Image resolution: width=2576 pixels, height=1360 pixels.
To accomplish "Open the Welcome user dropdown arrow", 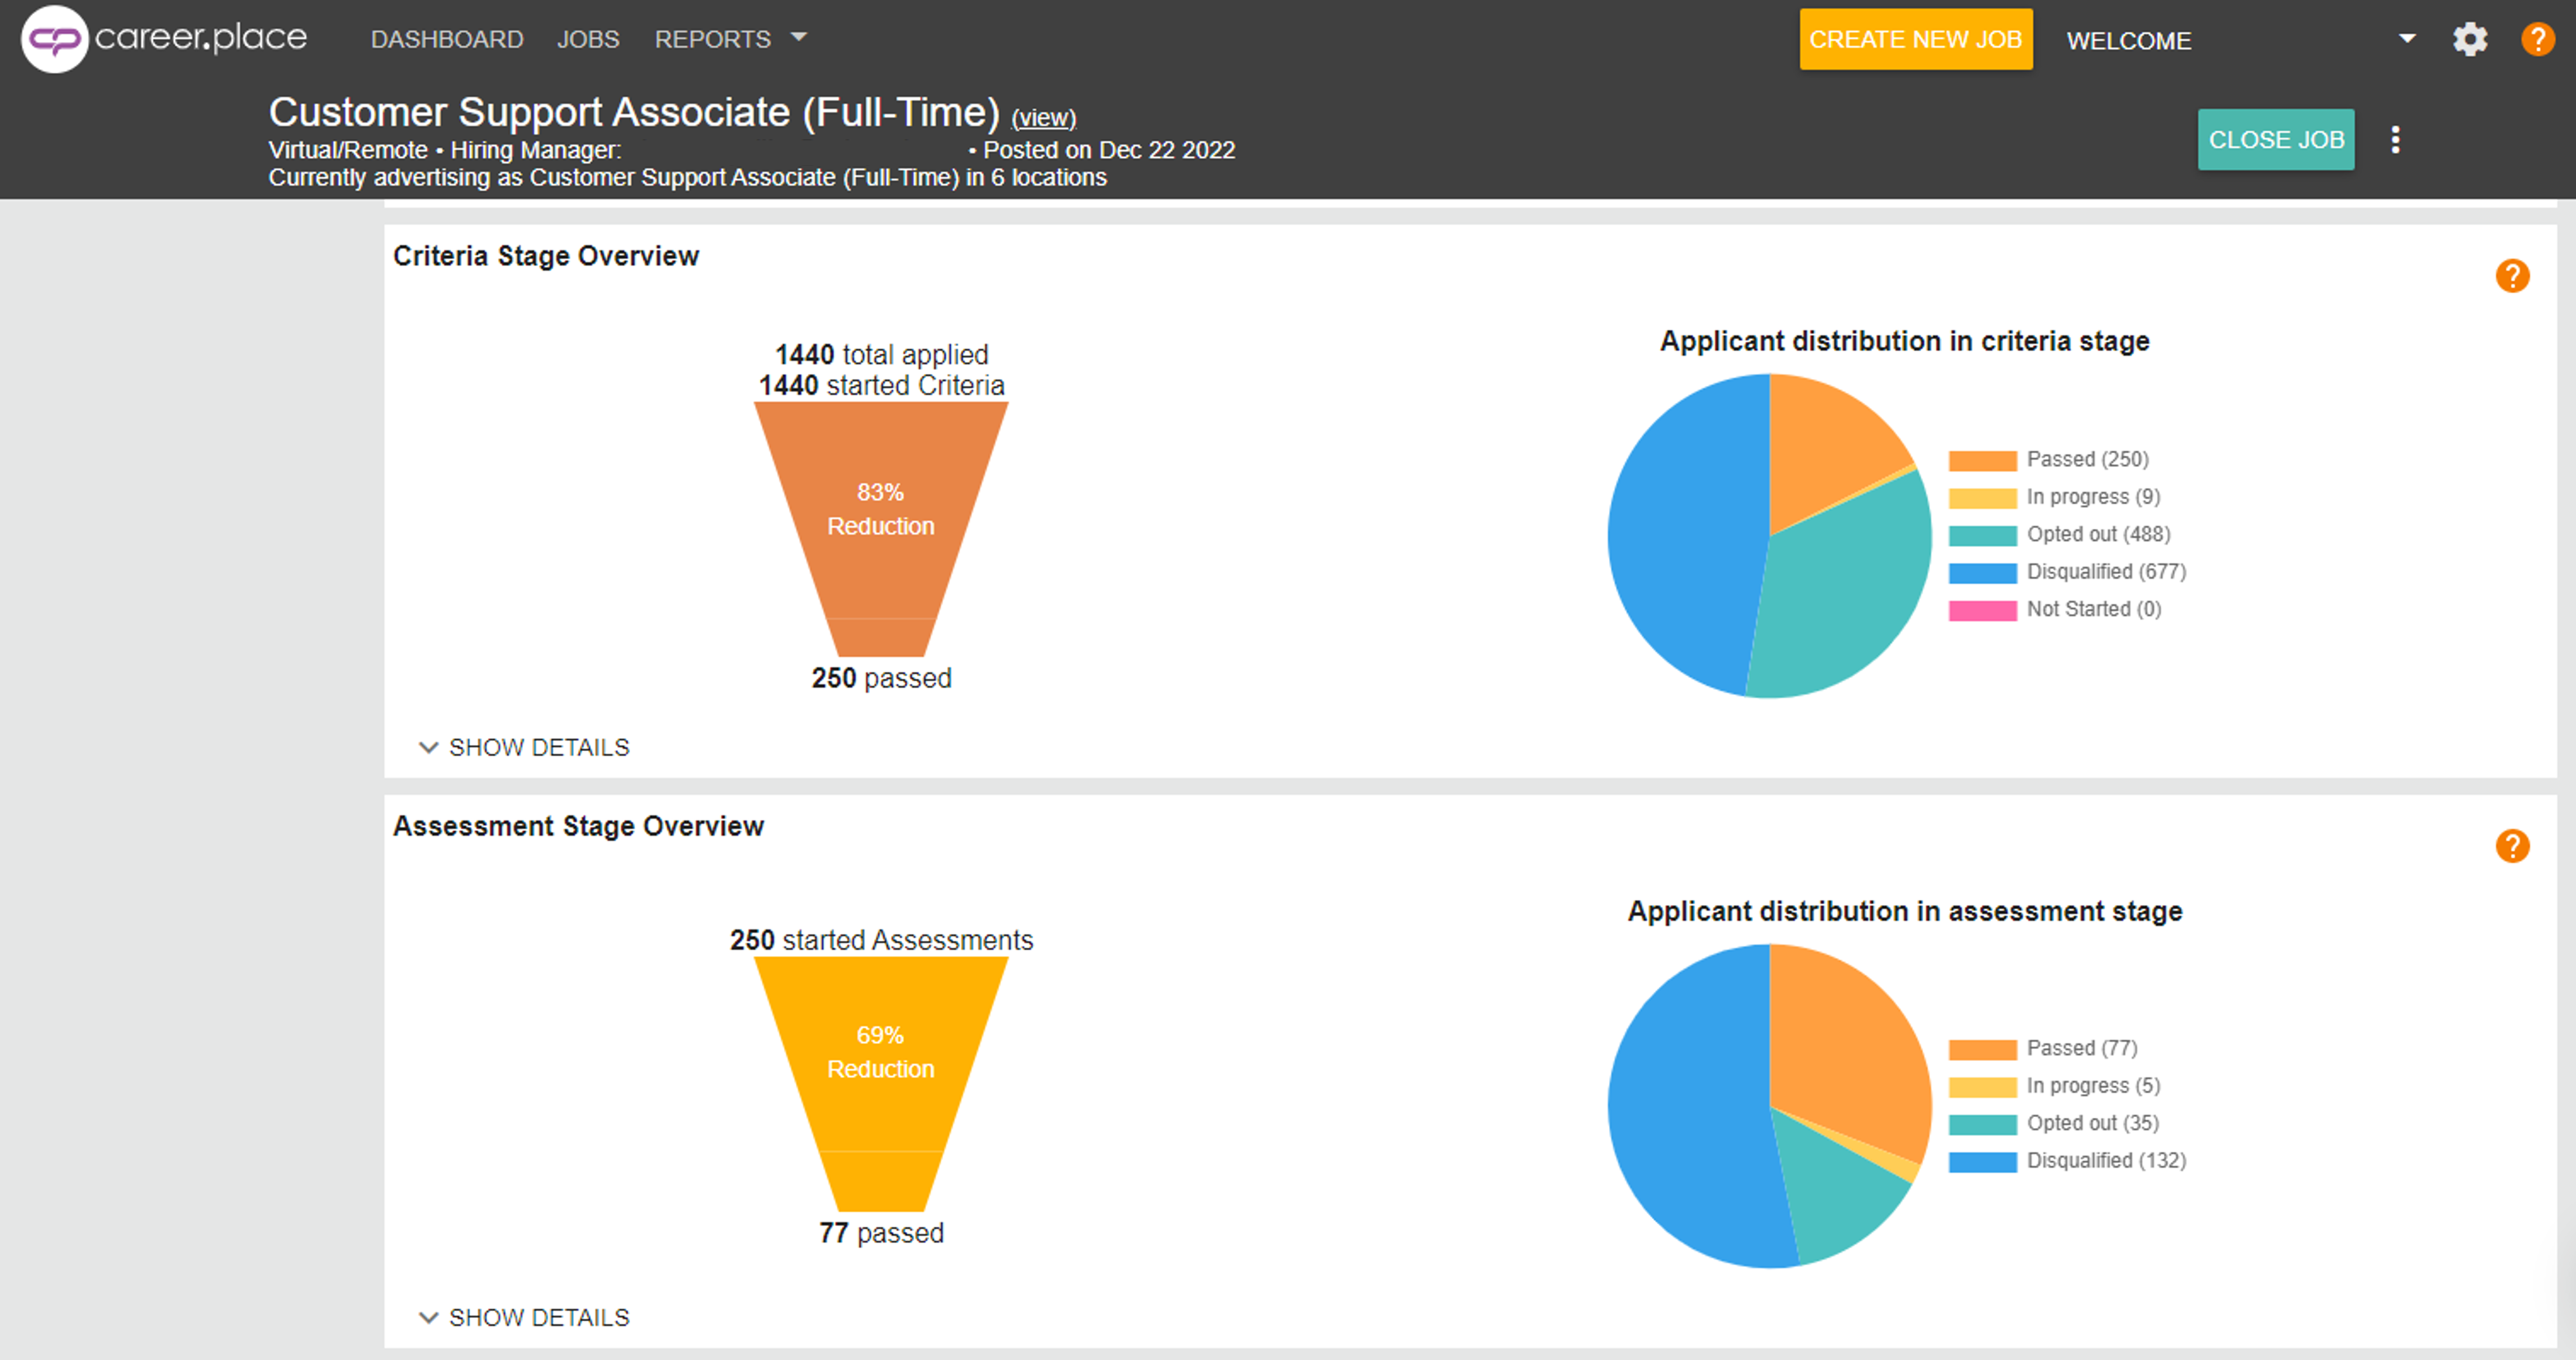I will [x=2407, y=39].
